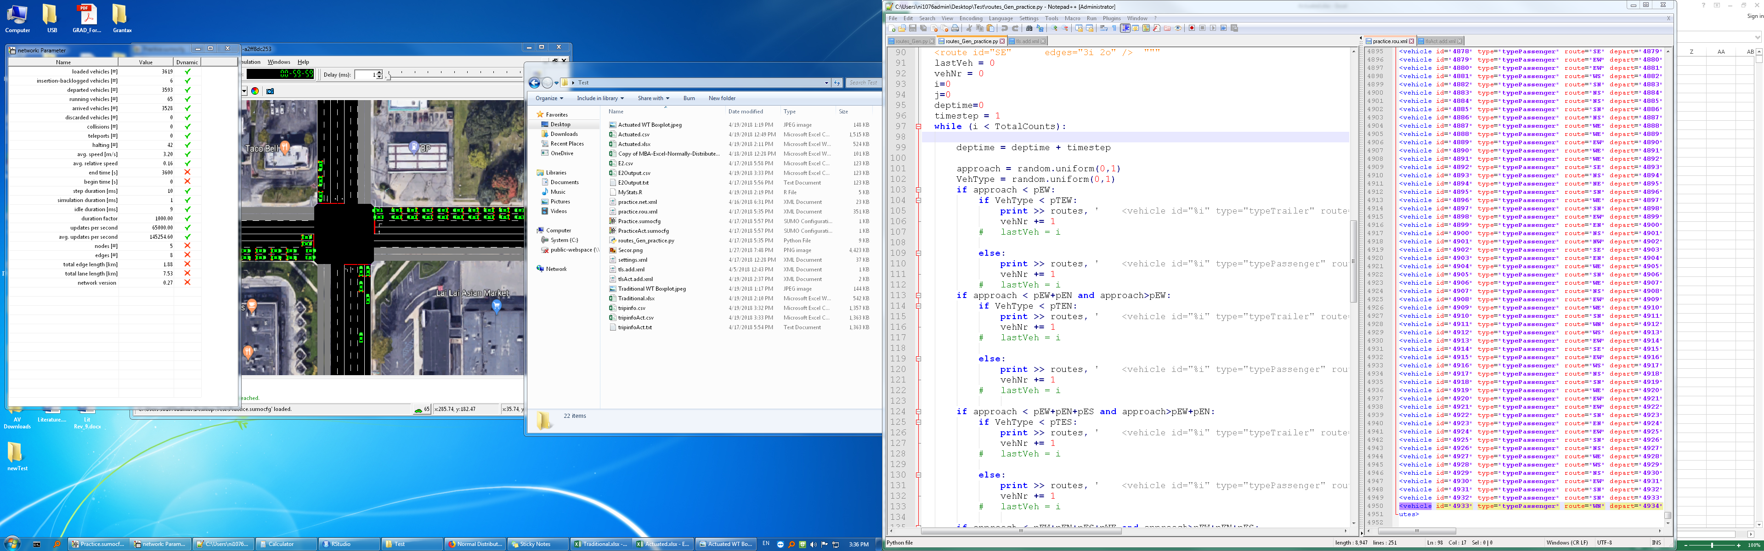Click Excel zoom slider at bottom right
Screen dimensions: 1764x551
tap(1712, 545)
